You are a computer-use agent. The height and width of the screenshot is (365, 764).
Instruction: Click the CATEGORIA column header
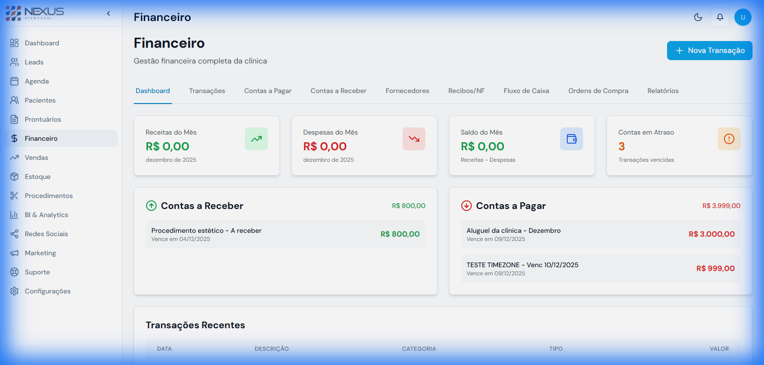click(x=419, y=349)
